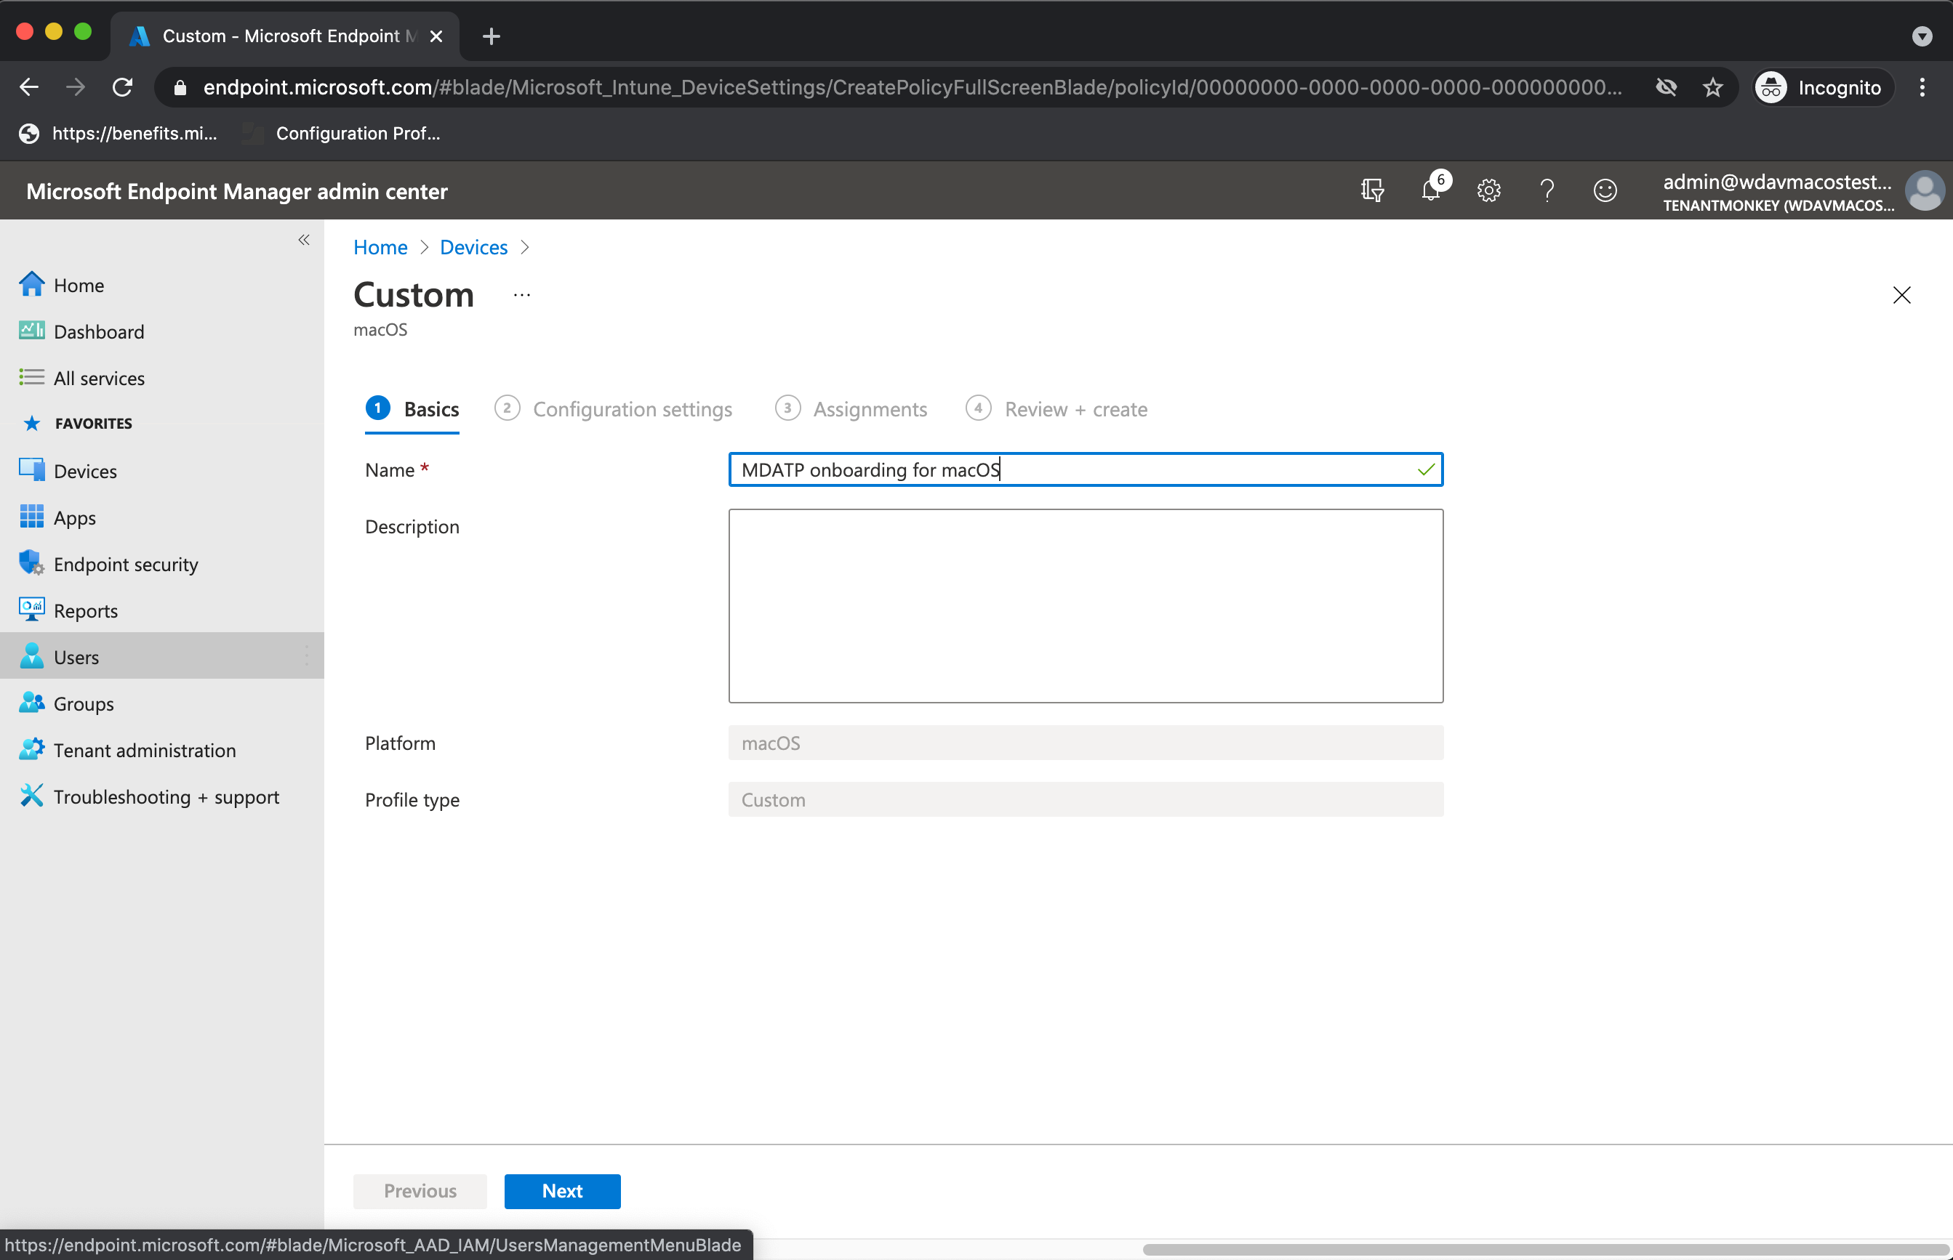Click the browser back arrow

pos(28,87)
